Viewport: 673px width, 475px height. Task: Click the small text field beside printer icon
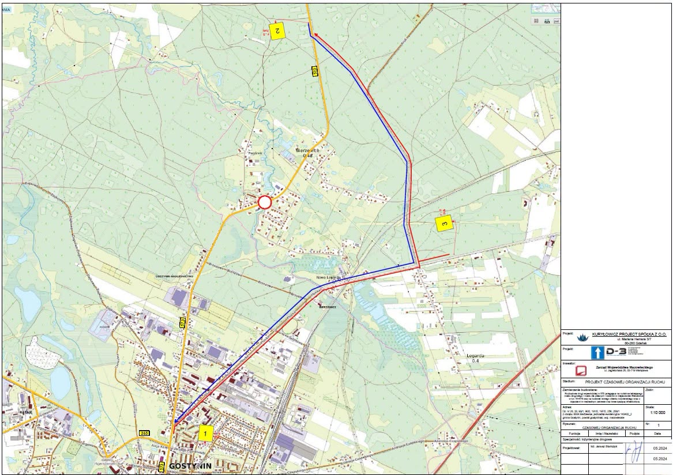557,21
